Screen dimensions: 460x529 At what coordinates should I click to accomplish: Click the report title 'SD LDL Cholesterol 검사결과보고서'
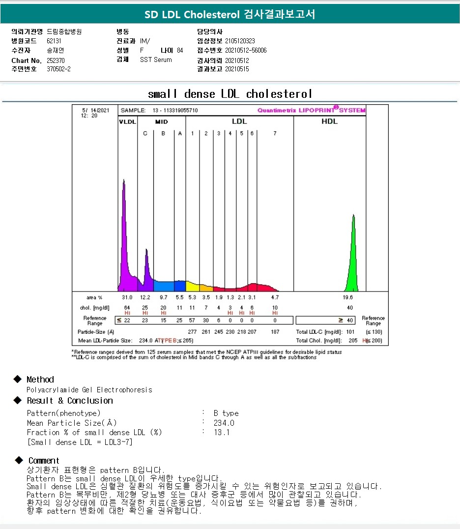230,14
